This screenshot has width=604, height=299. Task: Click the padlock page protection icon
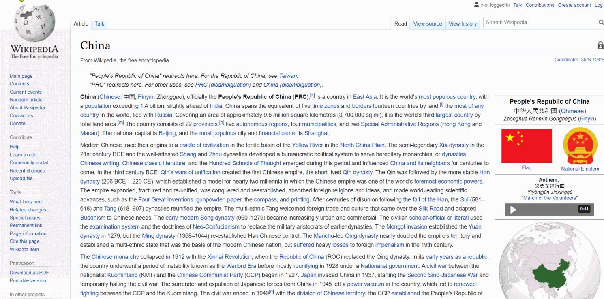(600, 46)
